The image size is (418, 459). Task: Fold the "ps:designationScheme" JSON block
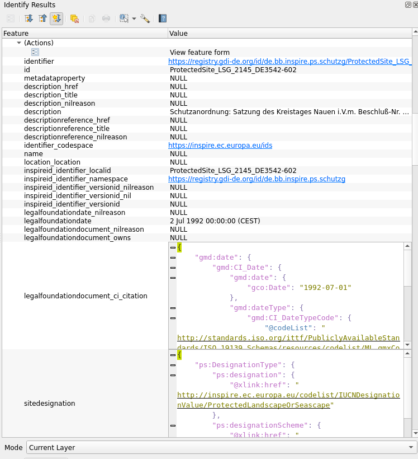(x=172, y=425)
